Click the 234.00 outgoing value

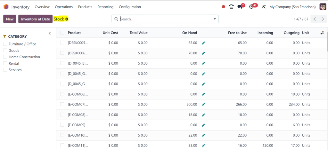[294, 104]
